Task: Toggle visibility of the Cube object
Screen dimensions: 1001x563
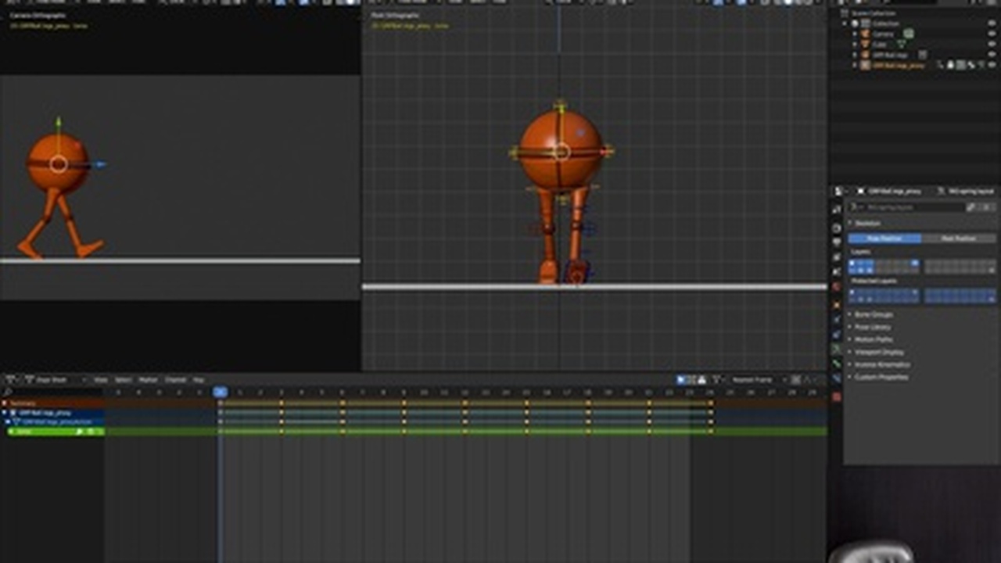Action: point(992,45)
